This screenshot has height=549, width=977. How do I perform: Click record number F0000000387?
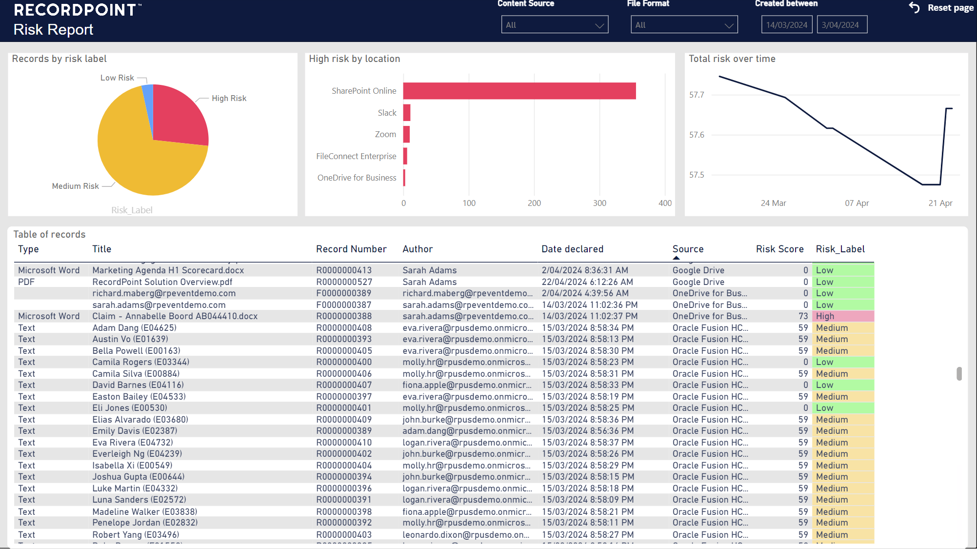[343, 305]
